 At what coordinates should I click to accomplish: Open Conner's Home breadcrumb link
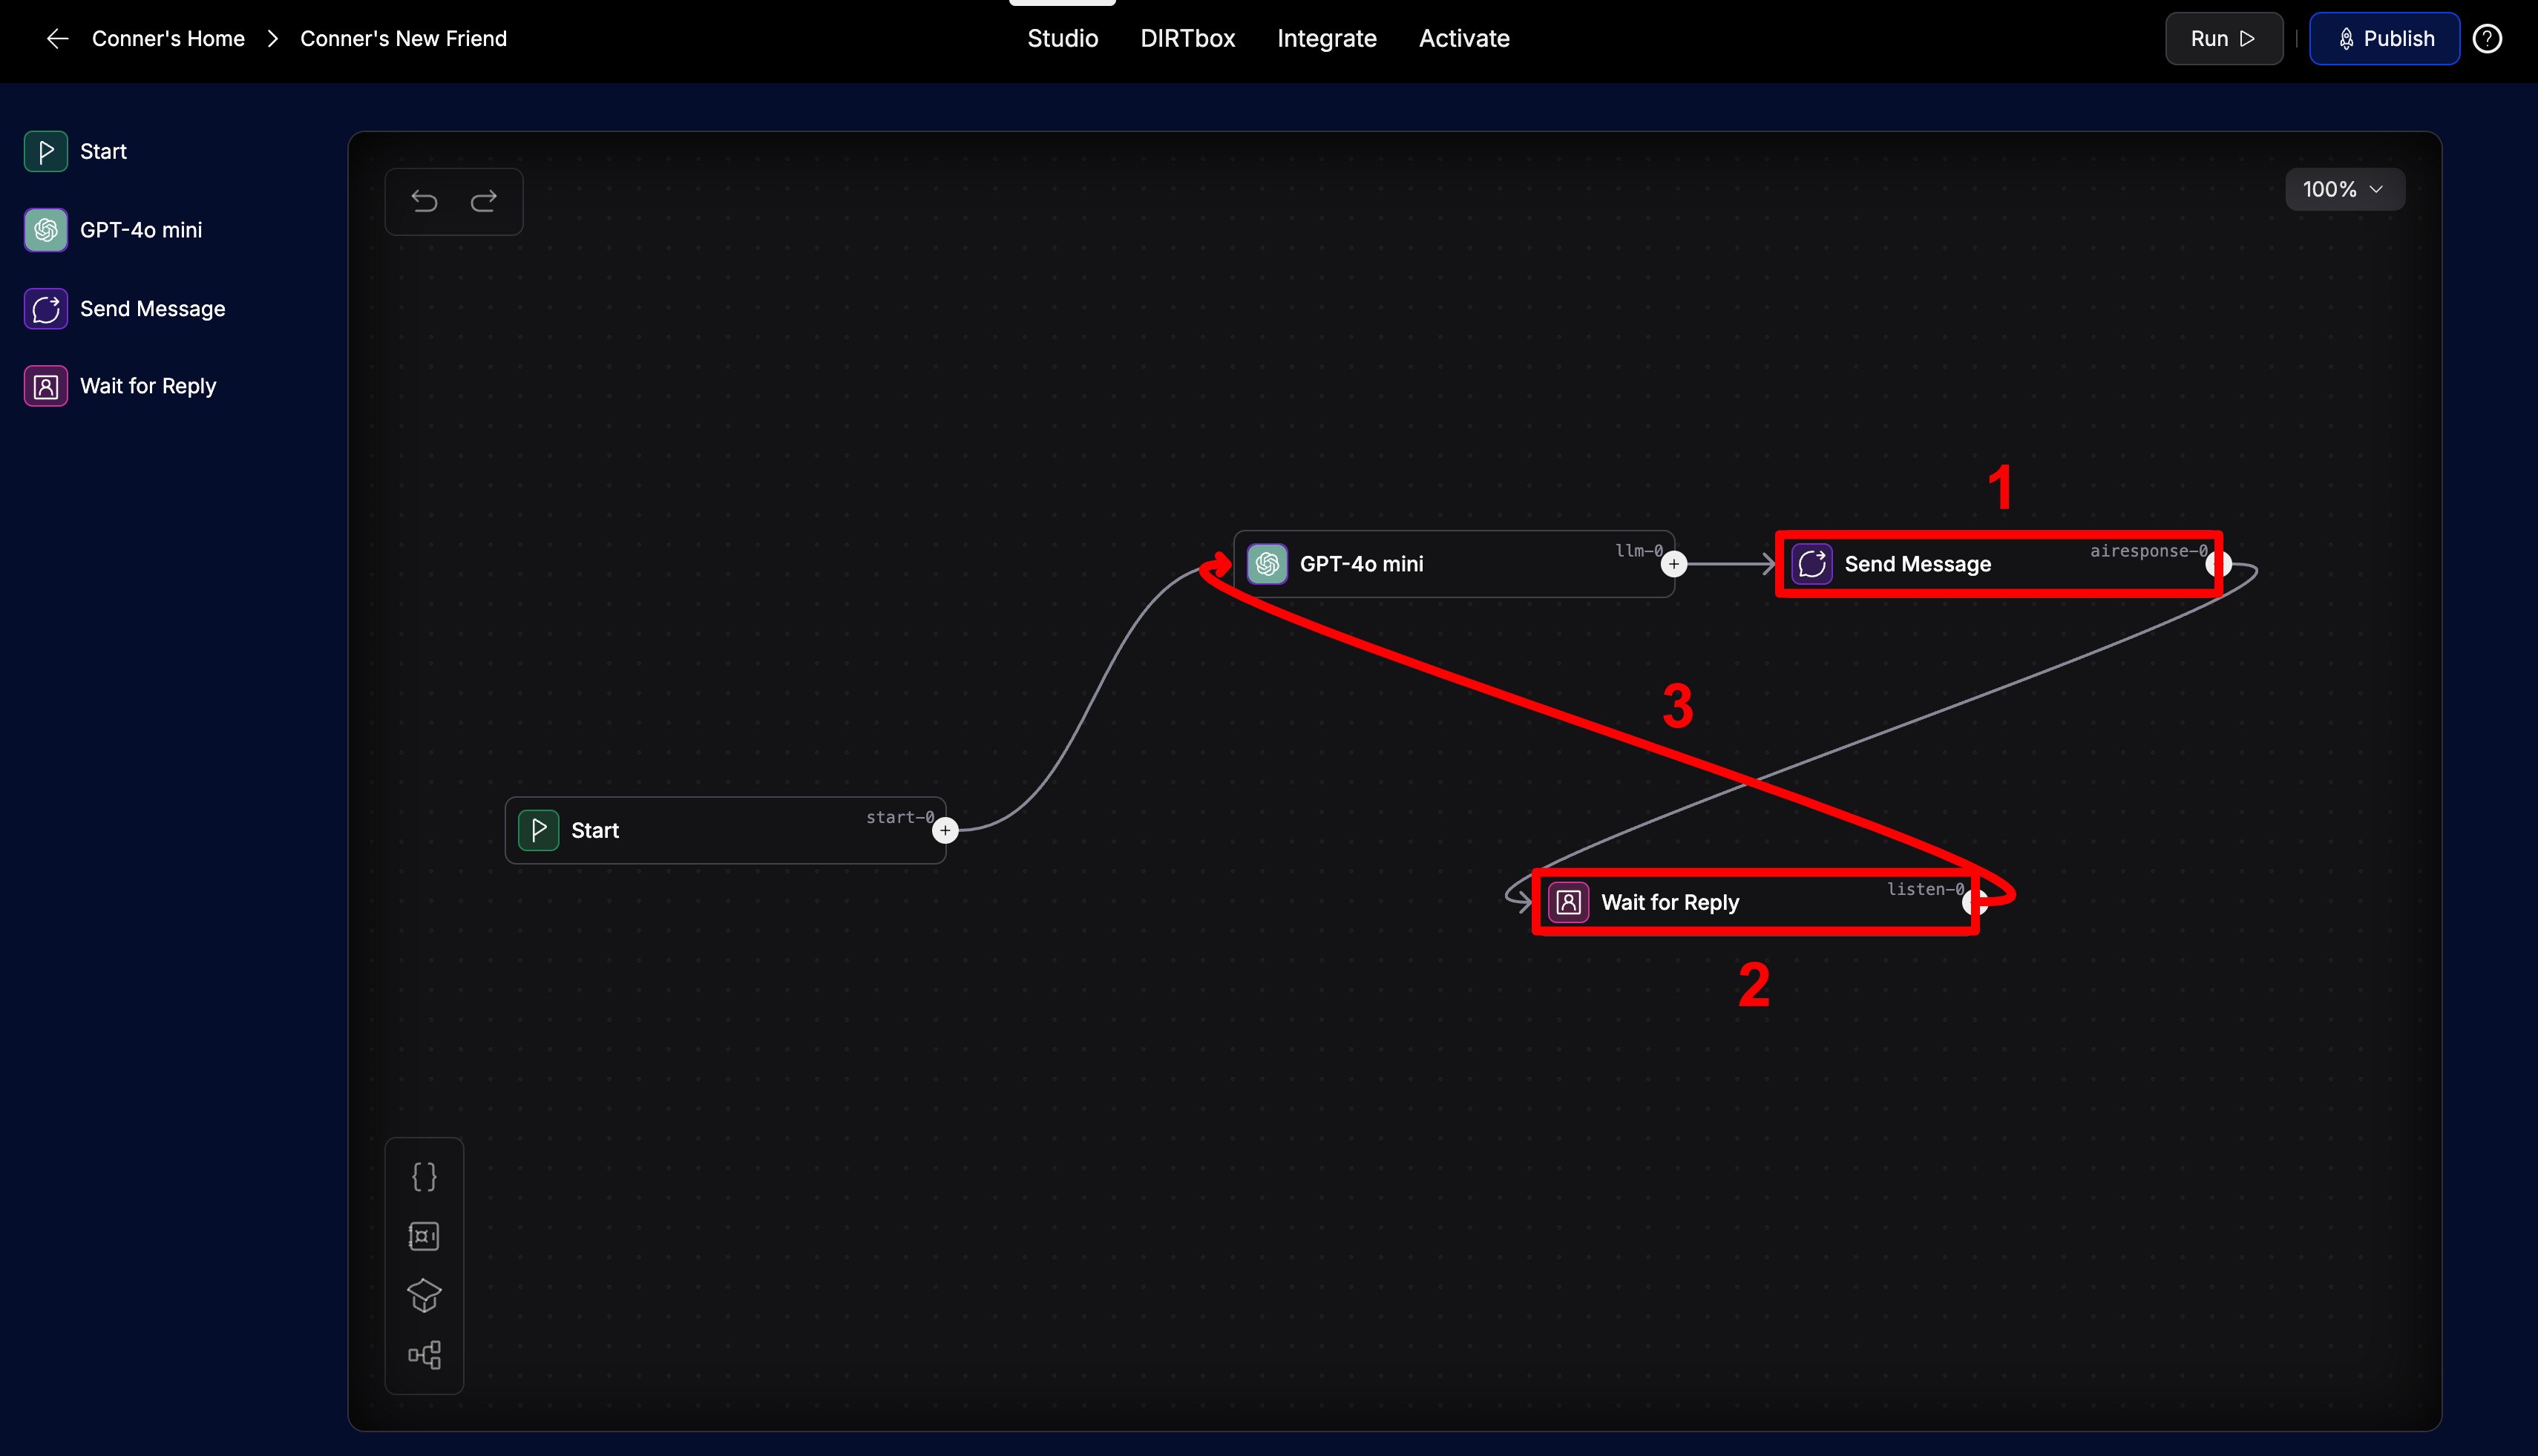tap(168, 38)
